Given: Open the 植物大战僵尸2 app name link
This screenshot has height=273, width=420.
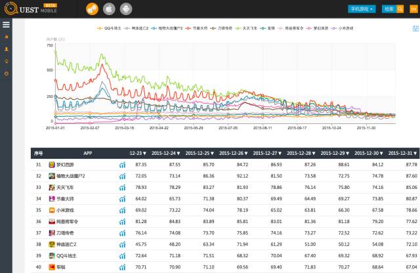Looking at the screenshot, I should (x=71, y=176).
